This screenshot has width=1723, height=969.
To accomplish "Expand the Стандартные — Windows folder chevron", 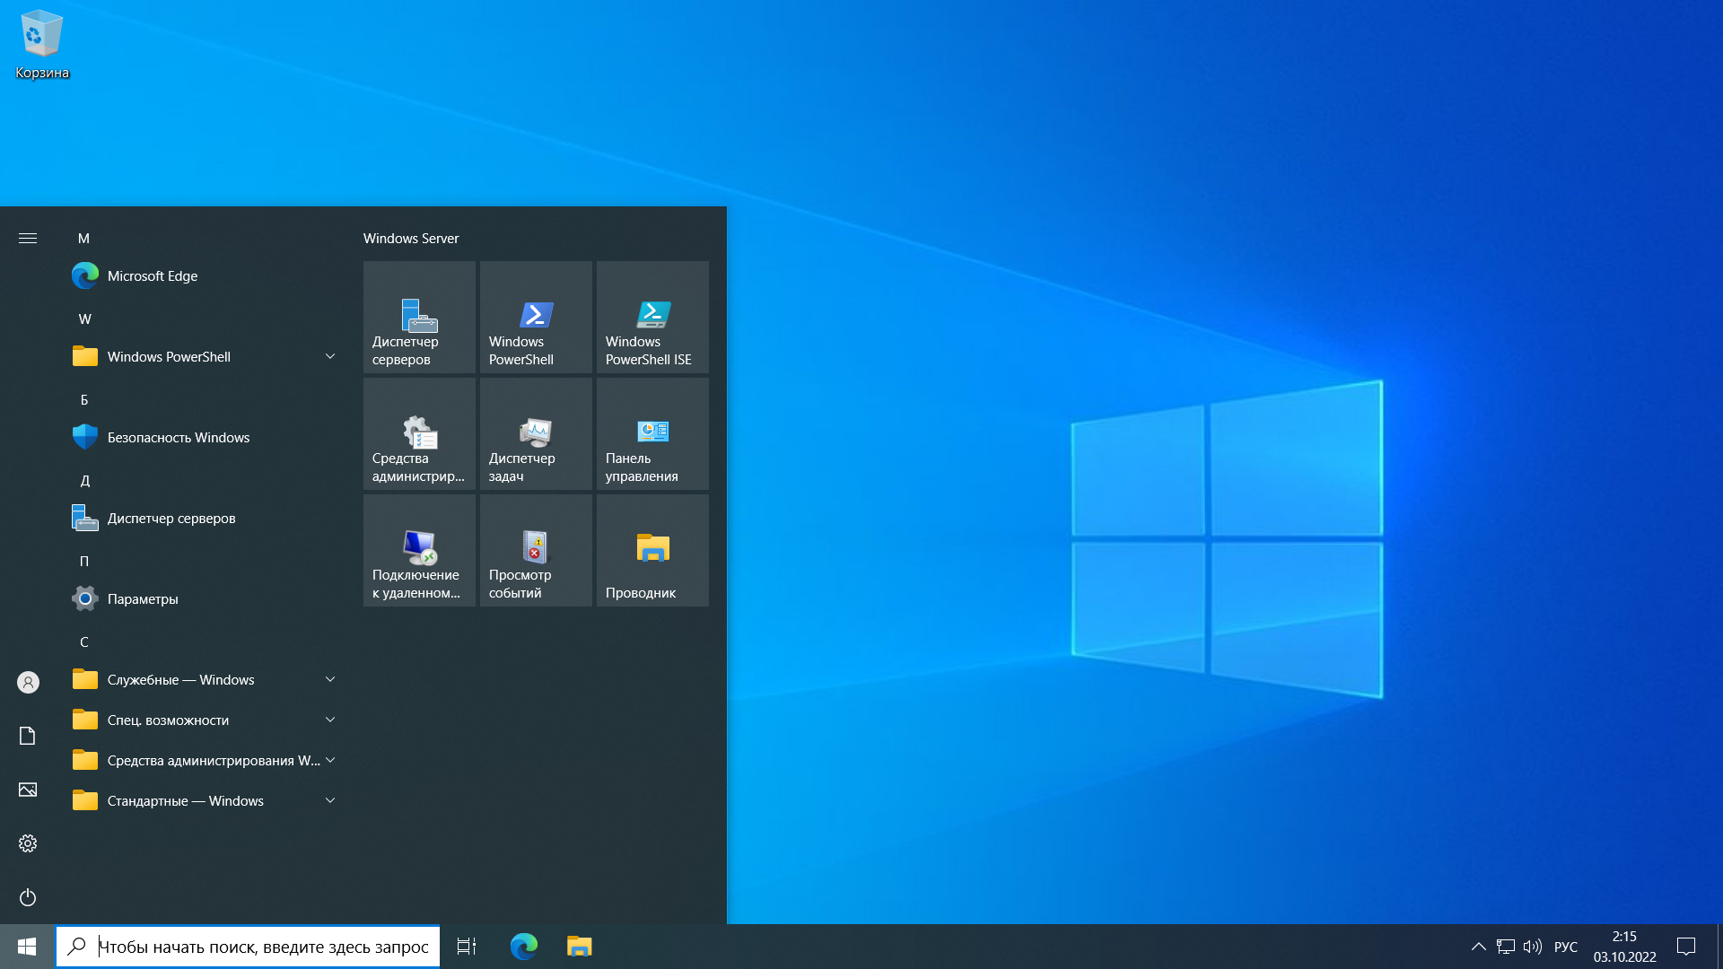I will (330, 800).
